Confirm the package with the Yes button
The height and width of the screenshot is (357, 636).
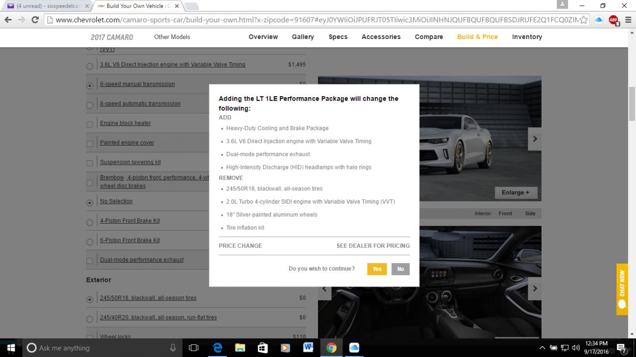[377, 269]
